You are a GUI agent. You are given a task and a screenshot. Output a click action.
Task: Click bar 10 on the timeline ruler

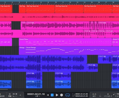point(56,2)
